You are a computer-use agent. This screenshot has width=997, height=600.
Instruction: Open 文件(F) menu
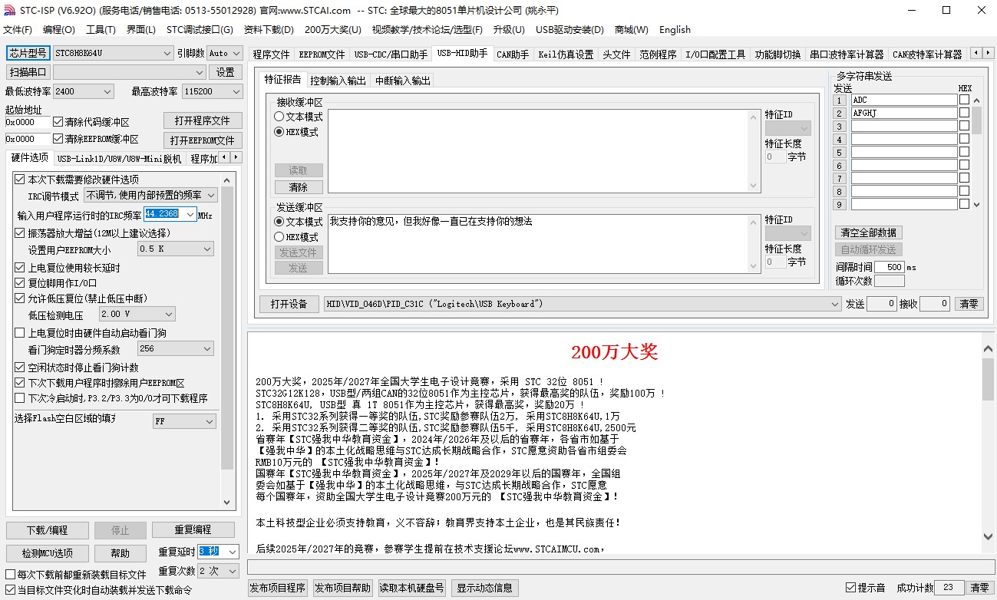pyautogui.click(x=18, y=30)
